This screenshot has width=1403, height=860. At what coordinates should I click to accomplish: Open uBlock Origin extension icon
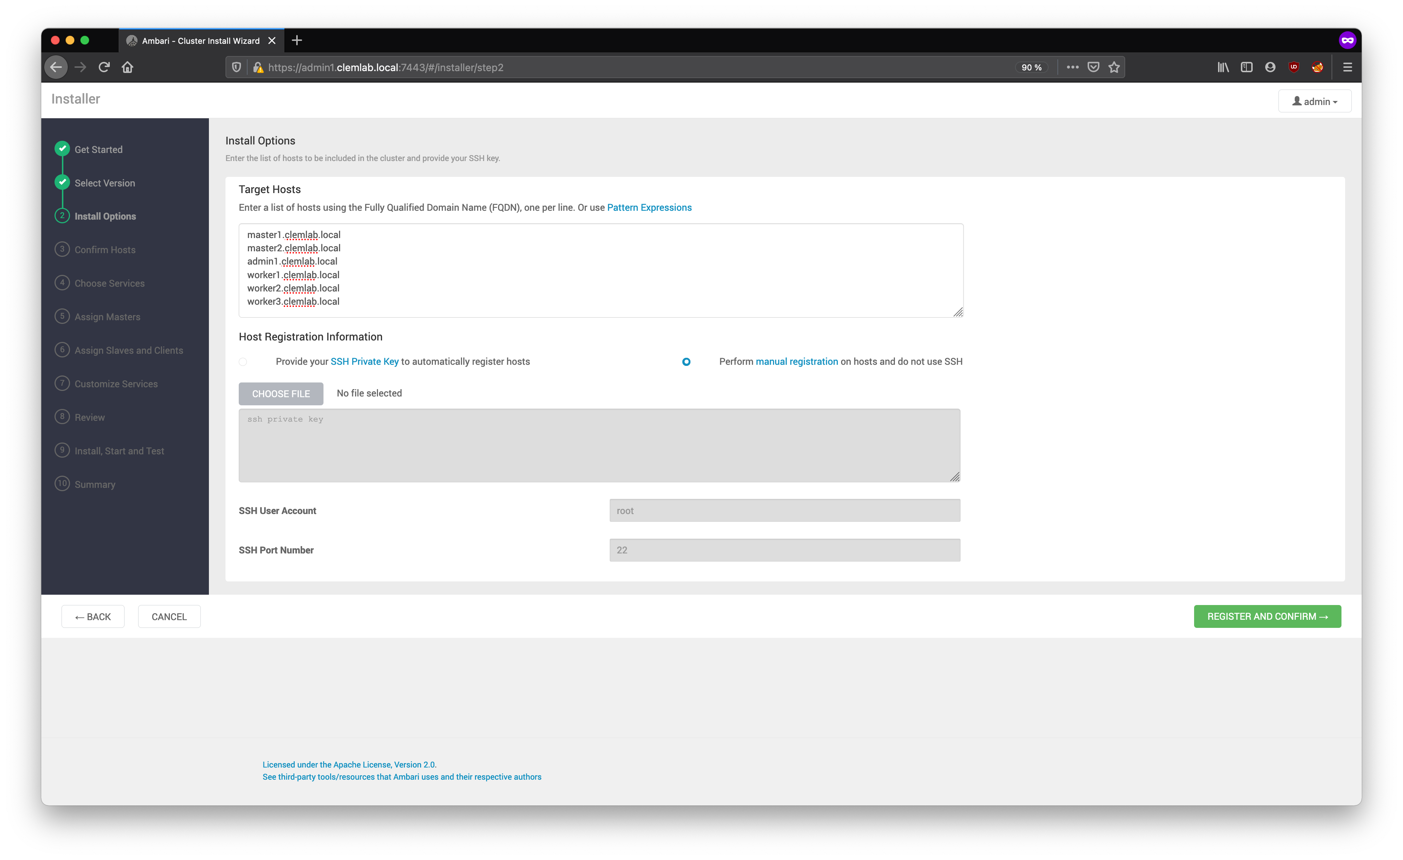[x=1294, y=67]
